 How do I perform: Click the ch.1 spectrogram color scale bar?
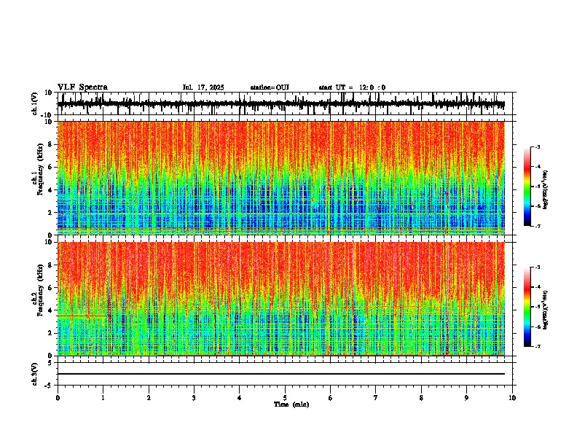pos(527,187)
